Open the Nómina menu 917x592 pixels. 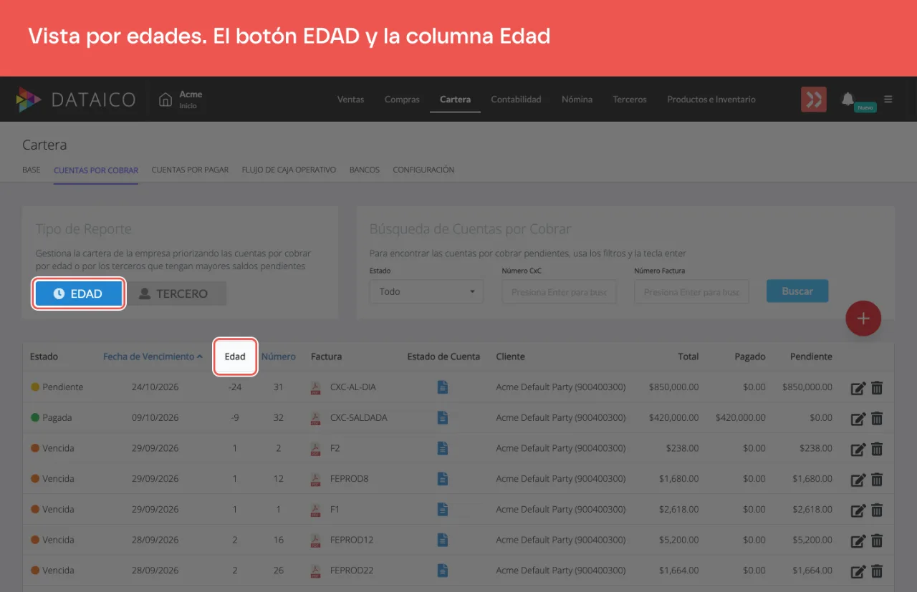click(577, 100)
